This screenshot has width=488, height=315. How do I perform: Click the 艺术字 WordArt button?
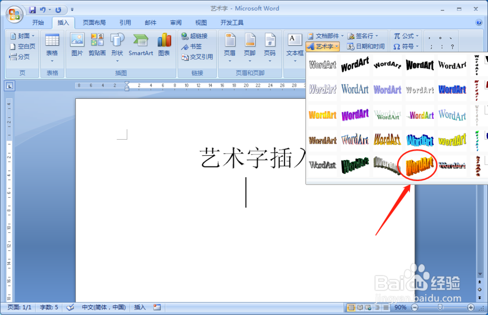pos(323,47)
